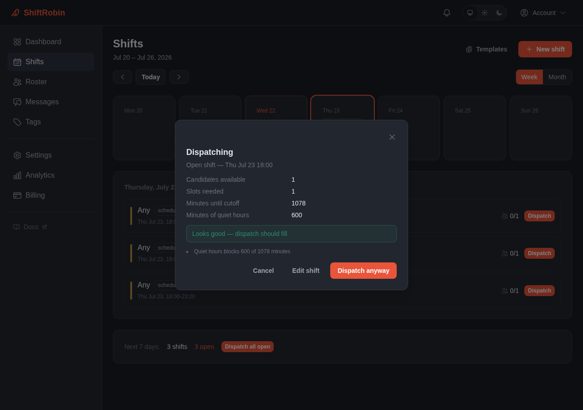Click the "Looks good" status message

pyautogui.click(x=291, y=234)
